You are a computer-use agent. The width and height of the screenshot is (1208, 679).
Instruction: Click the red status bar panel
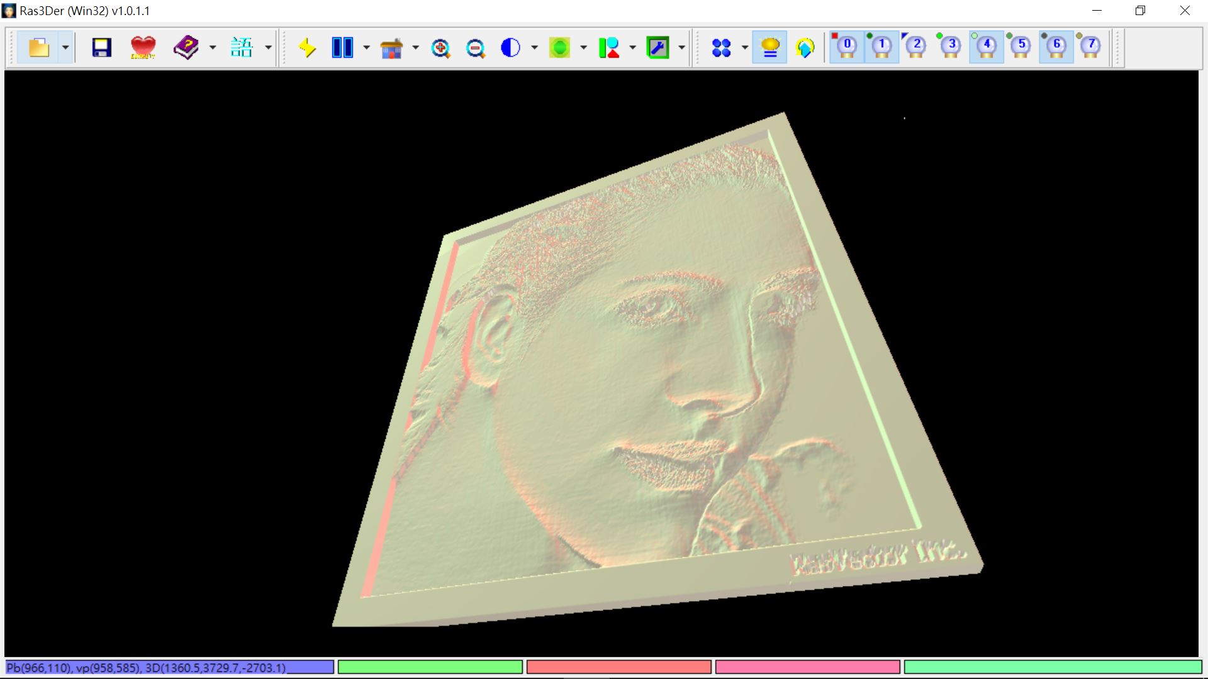[618, 667]
